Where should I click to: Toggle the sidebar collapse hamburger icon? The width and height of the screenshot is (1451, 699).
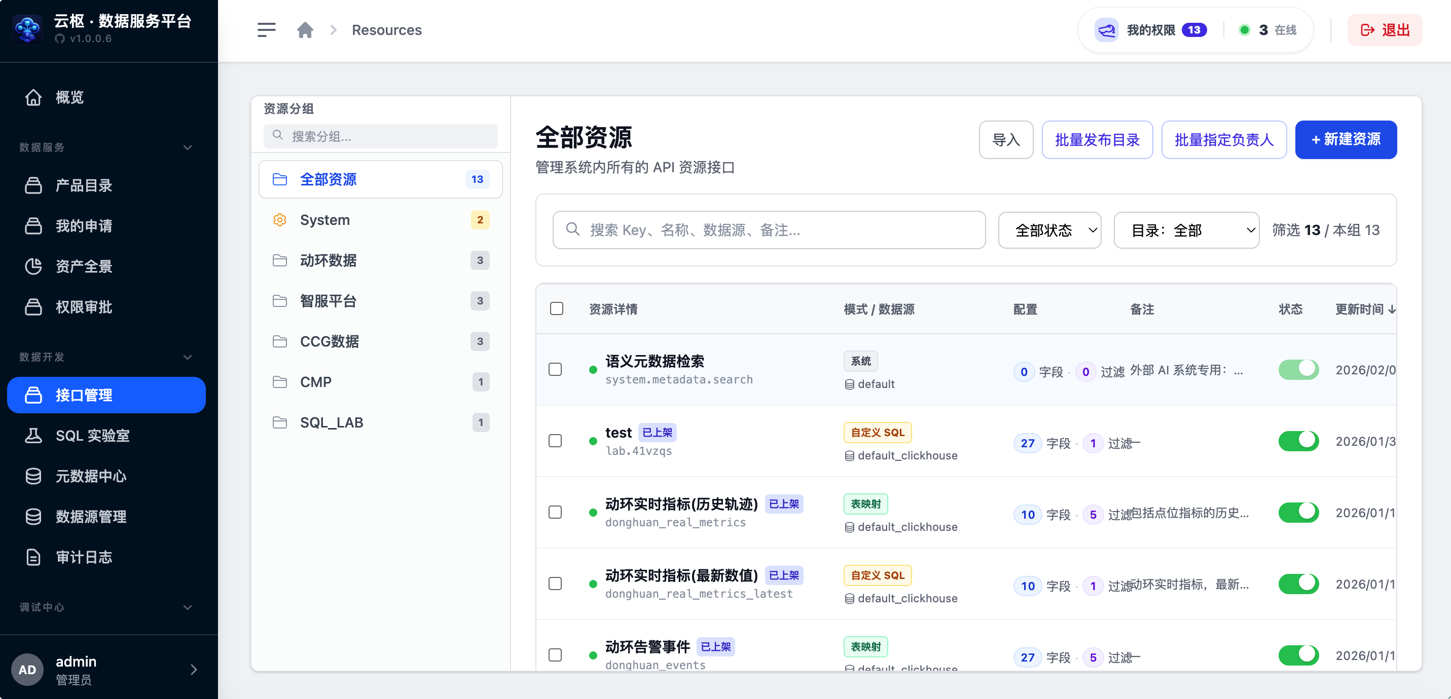267,30
